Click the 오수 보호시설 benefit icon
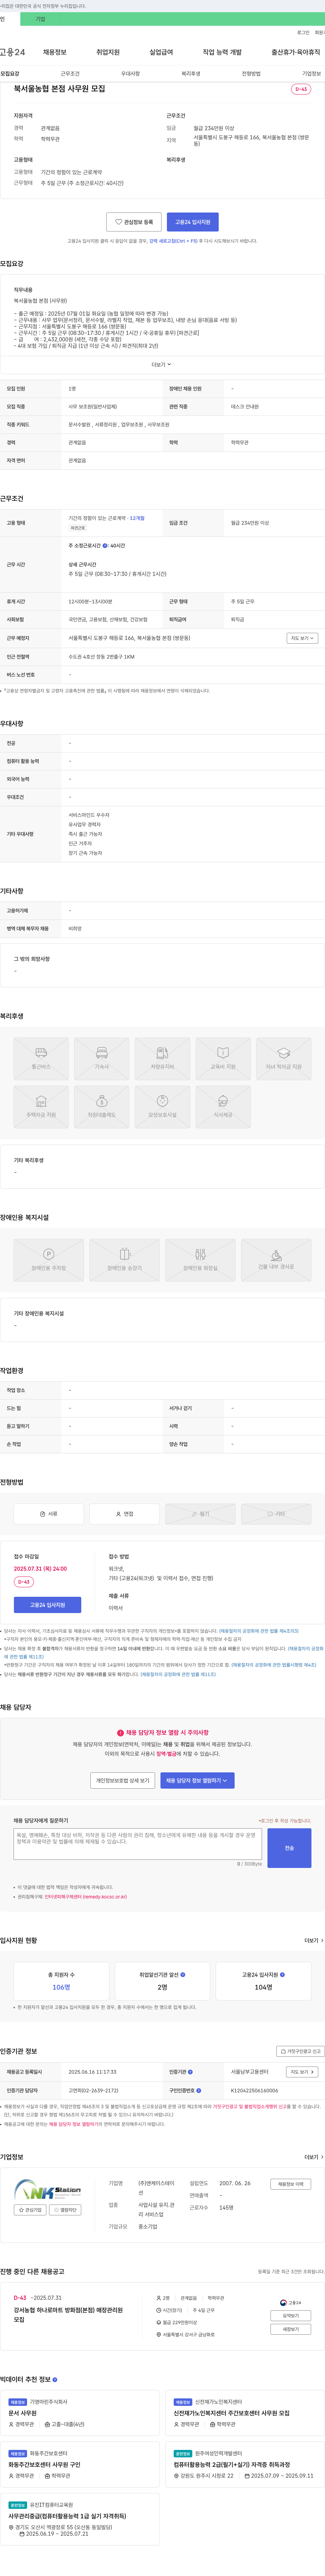The width and height of the screenshot is (325, 2576). 162,1107
